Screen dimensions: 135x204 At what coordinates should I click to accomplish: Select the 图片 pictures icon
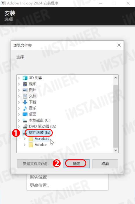point(25,90)
